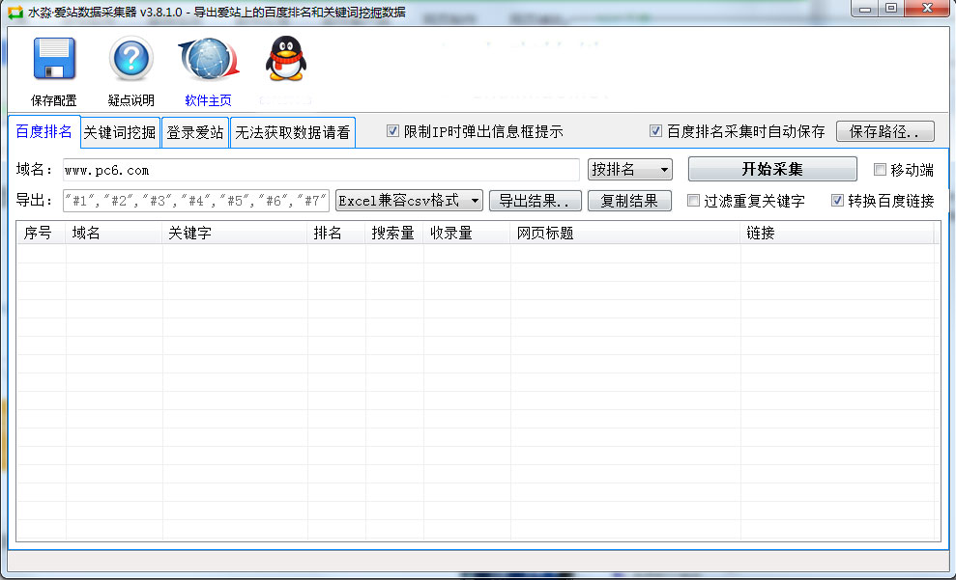Click the 复制结果 button
Viewport: 956px width, 580px height.
[x=629, y=201]
